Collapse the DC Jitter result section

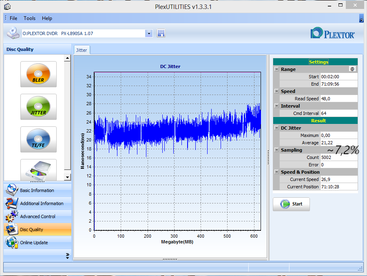click(276, 128)
